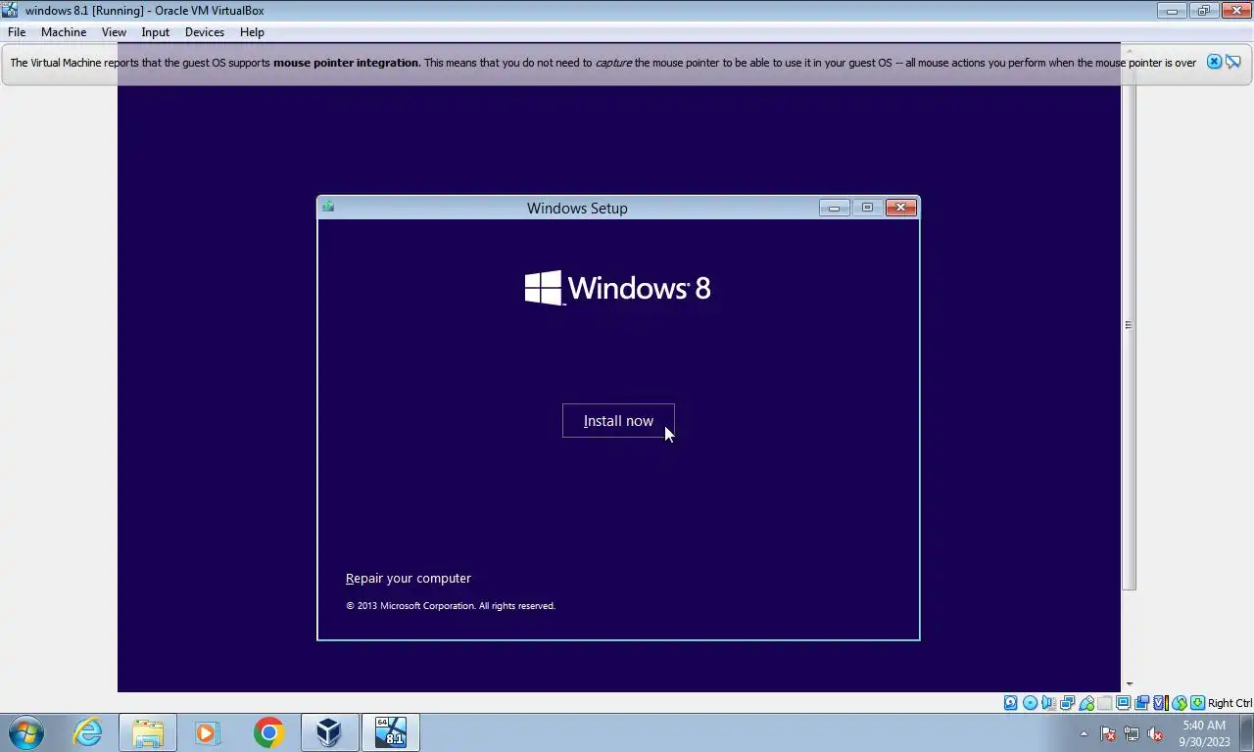This screenshot has width=1254, height=752.
Task: Open the File menu in VirtualBox
Action: click(17, 32)
